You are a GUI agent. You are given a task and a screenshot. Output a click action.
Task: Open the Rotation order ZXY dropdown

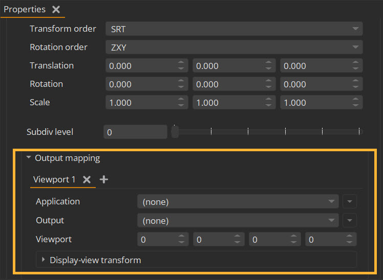click(x=234, y=48)
